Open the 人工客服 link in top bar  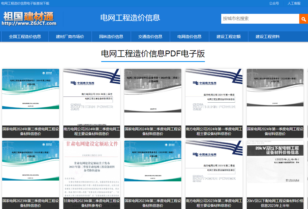pyautogui.click(x=294, y=3)
